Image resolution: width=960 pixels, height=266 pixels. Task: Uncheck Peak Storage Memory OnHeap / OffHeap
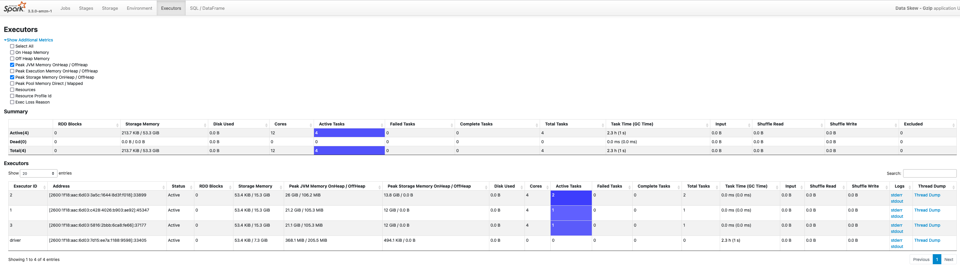(x=12, y=77)
